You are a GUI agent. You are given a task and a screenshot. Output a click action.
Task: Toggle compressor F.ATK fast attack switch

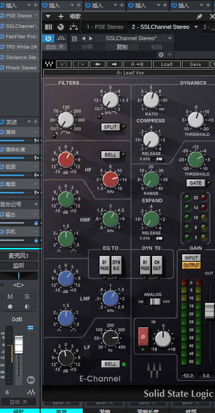157,159
